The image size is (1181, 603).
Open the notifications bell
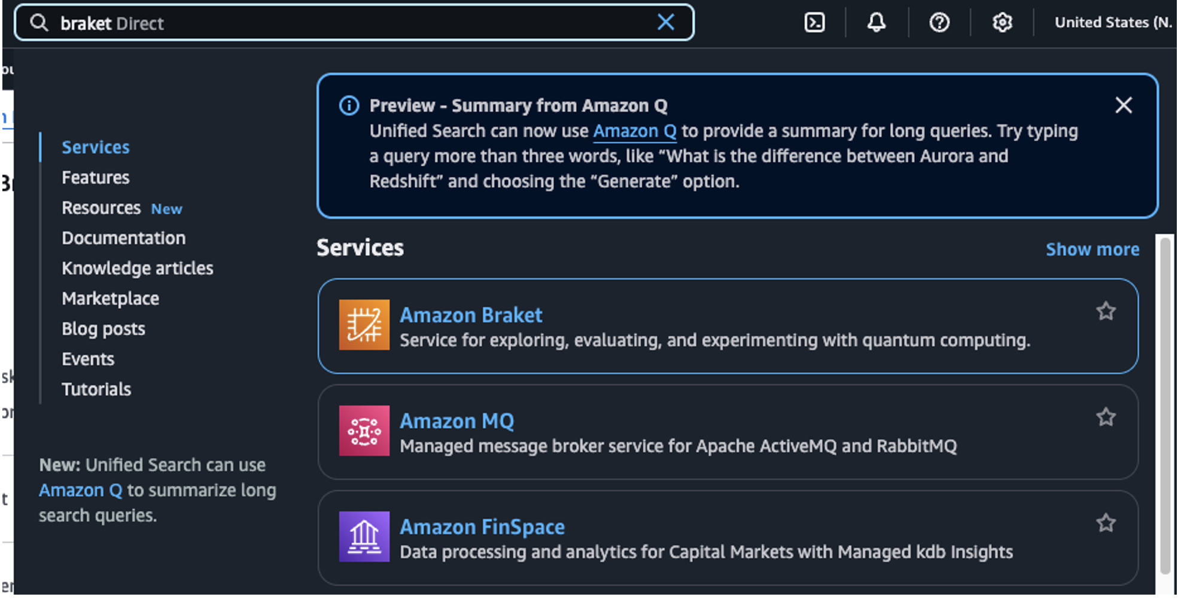pos(876,23)
